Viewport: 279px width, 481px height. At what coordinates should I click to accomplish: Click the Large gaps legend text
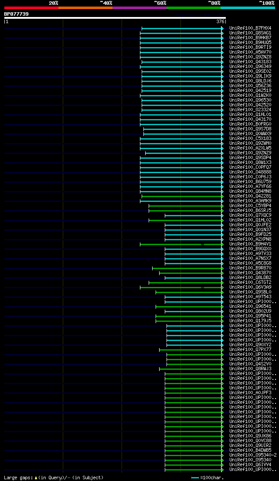pos(54,478)
